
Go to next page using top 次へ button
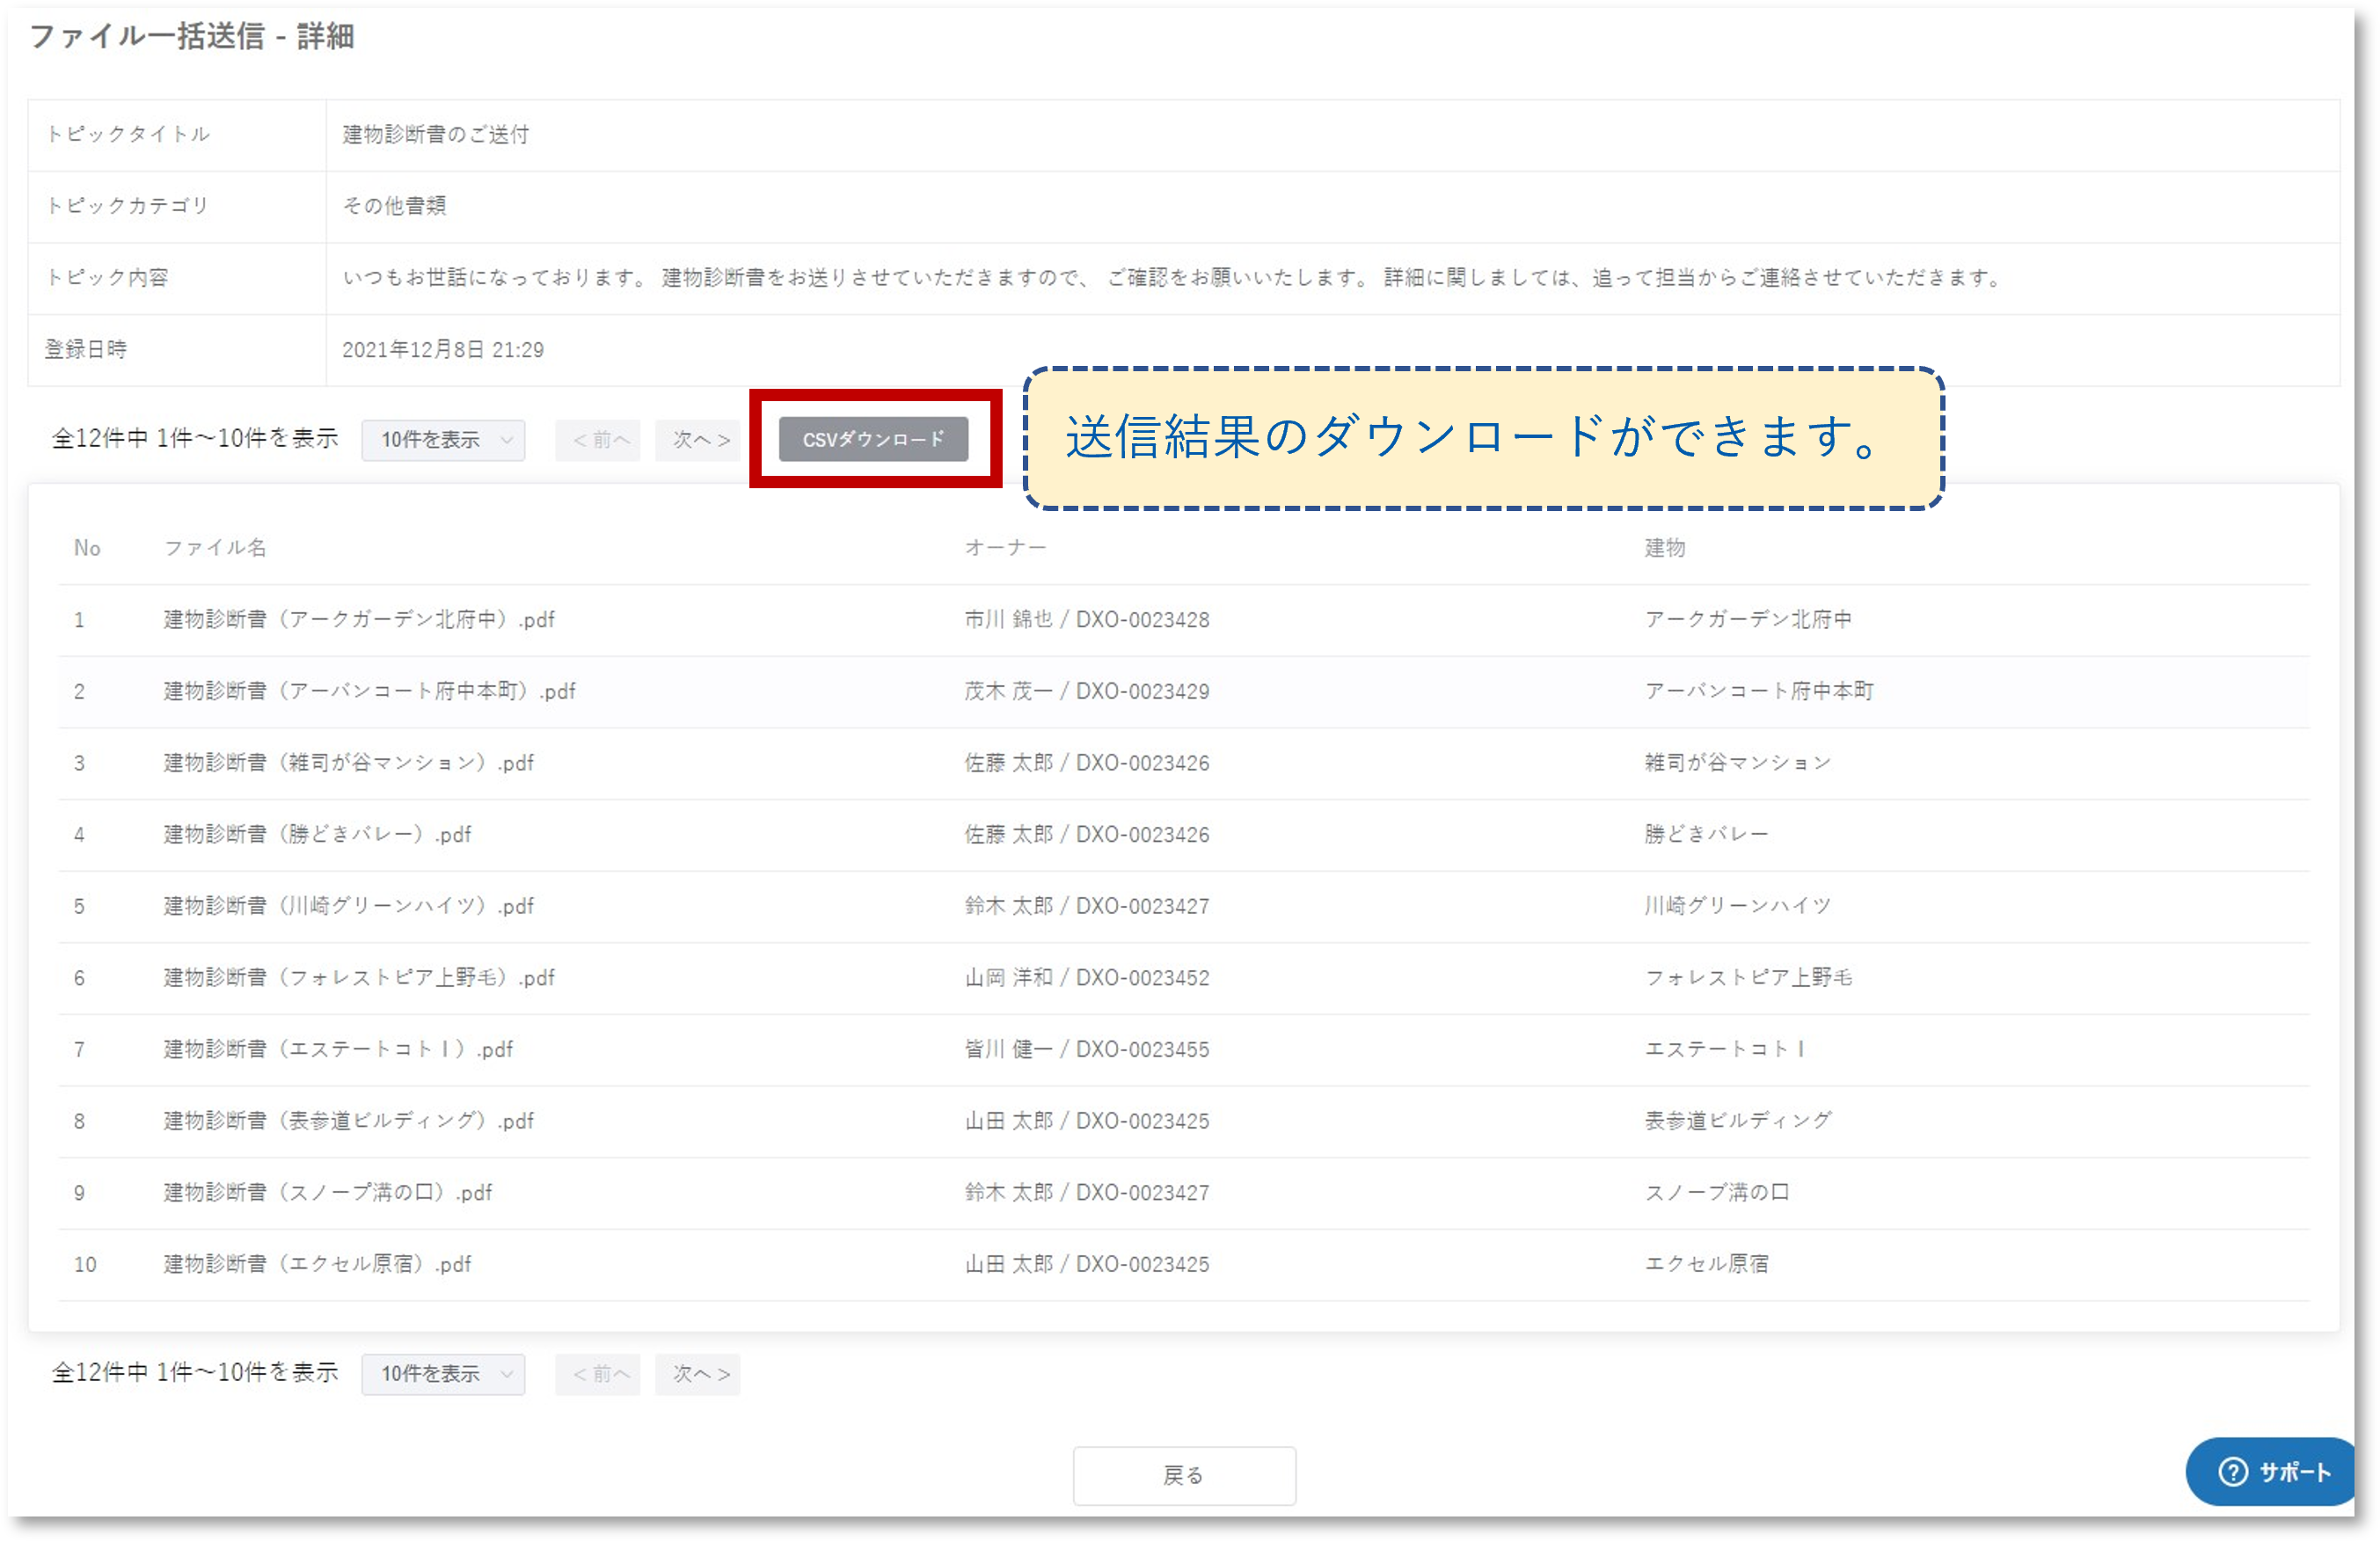[699, 440]
